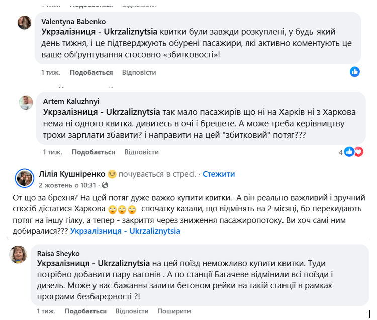Click the stressed emoji next to Лілія Кушніренко's name

tap(112, 174)
